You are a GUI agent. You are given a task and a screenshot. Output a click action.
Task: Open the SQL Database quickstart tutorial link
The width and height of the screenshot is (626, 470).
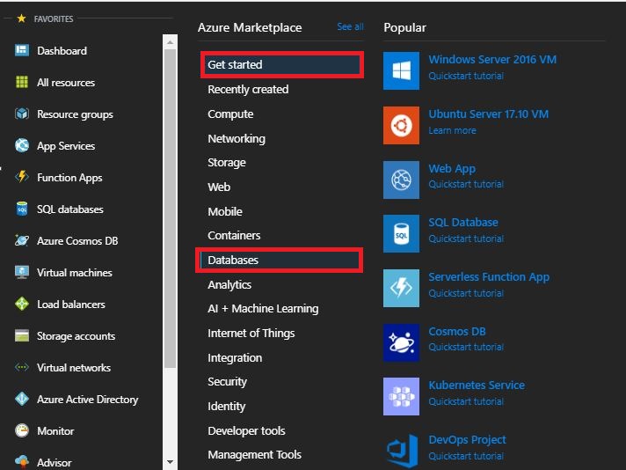(466, 239)
